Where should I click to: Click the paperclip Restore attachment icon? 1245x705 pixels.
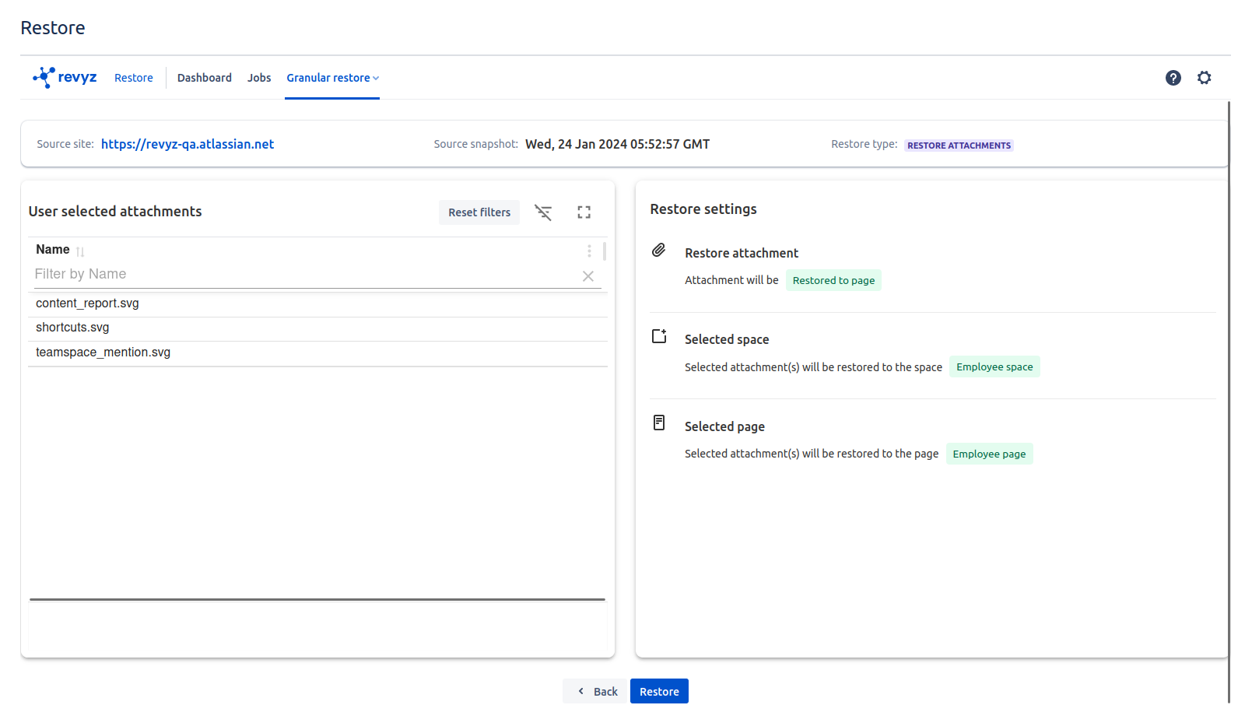coord(659,251)
